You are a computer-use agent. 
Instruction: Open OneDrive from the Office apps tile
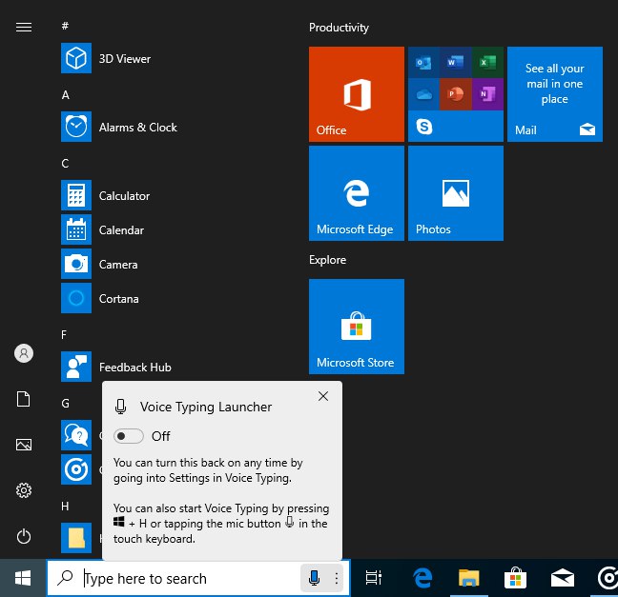pos(423,94)
